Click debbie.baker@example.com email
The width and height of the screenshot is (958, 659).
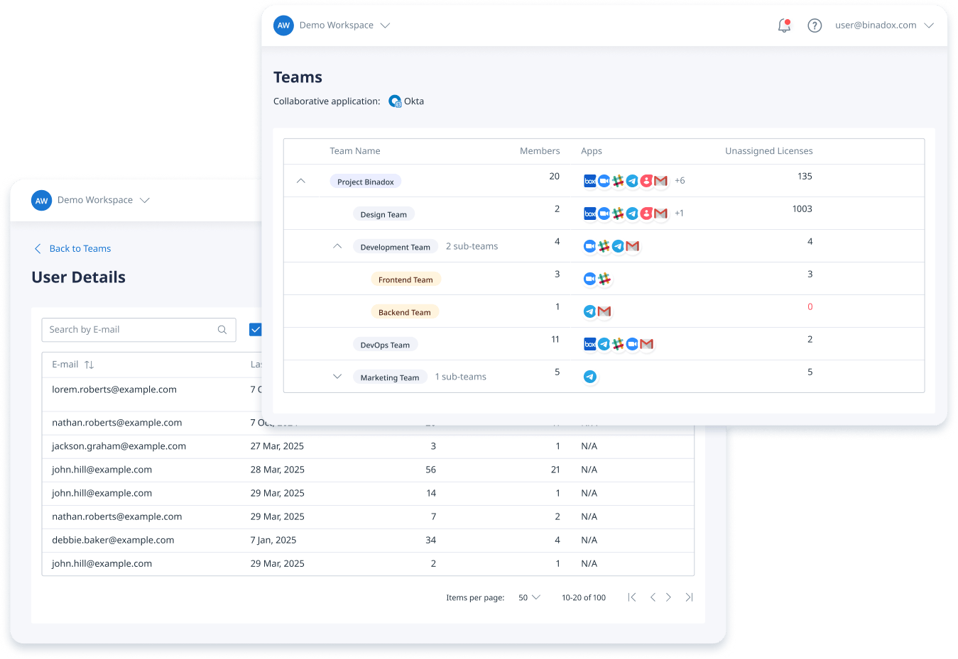113,540
